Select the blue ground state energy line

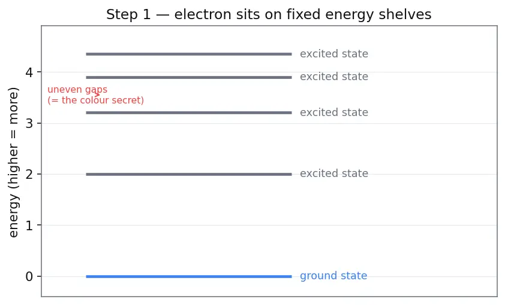[189, 276]
